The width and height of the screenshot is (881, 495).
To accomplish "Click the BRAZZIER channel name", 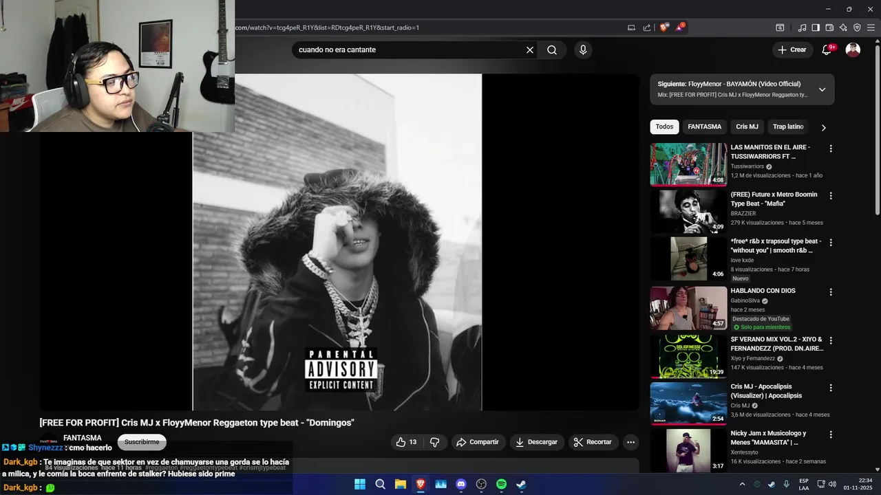I will click(x=743, y=214).
